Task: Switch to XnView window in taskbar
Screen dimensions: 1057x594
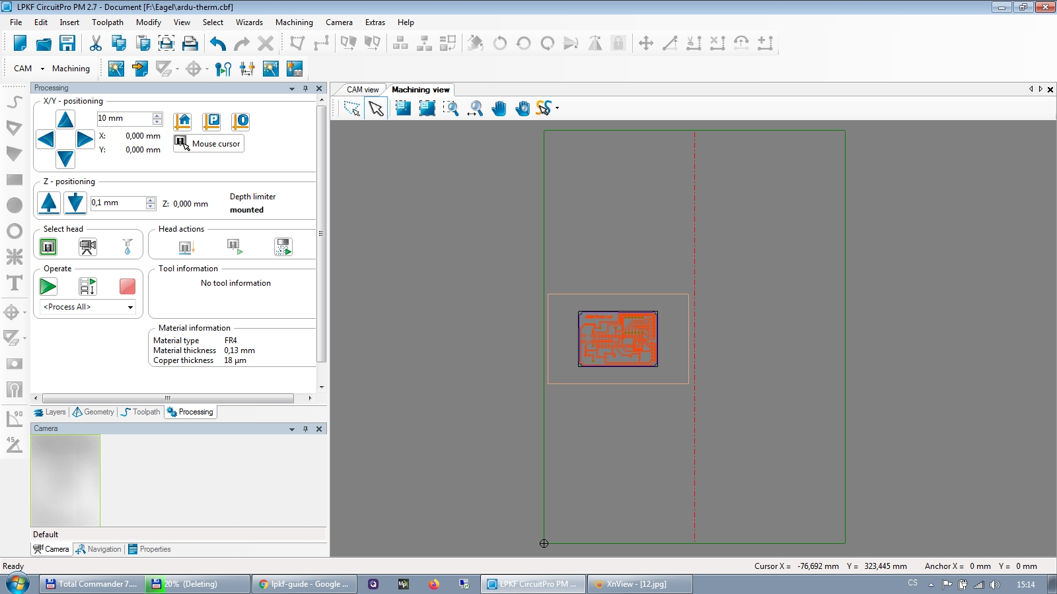Action: coord(639,584)
